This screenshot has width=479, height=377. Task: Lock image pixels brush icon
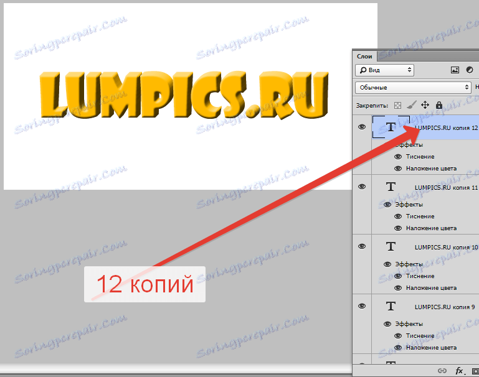pos(412,105)
